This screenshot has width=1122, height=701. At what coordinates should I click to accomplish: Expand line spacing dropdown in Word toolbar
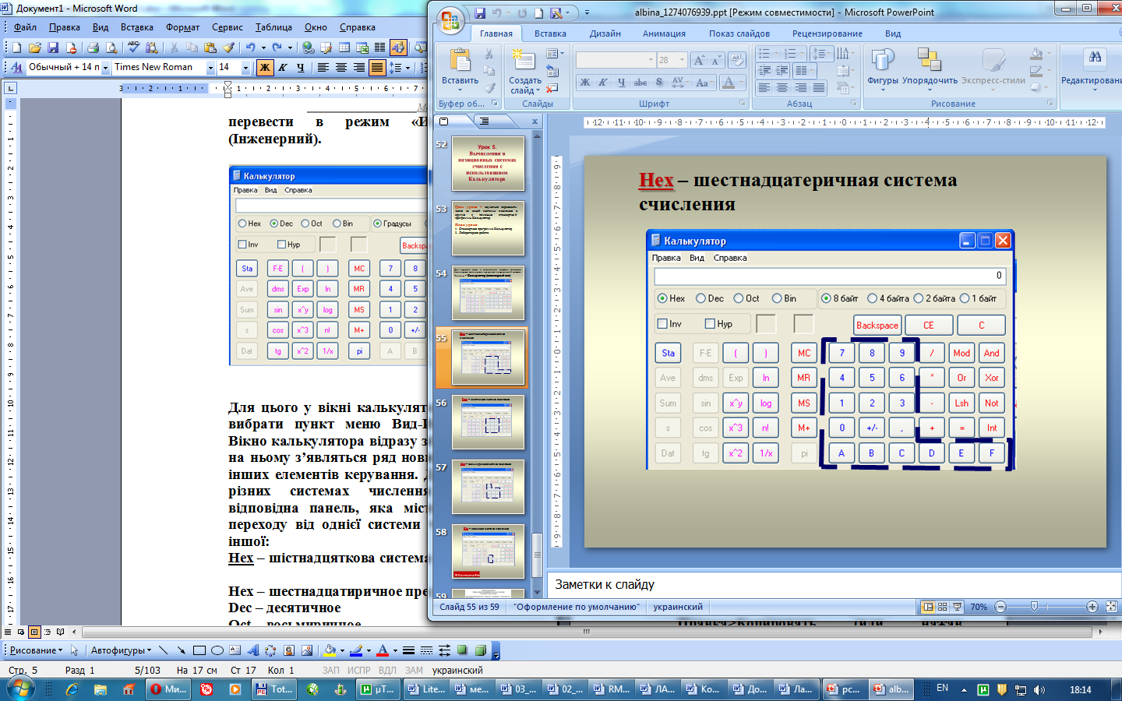(408, 68)
